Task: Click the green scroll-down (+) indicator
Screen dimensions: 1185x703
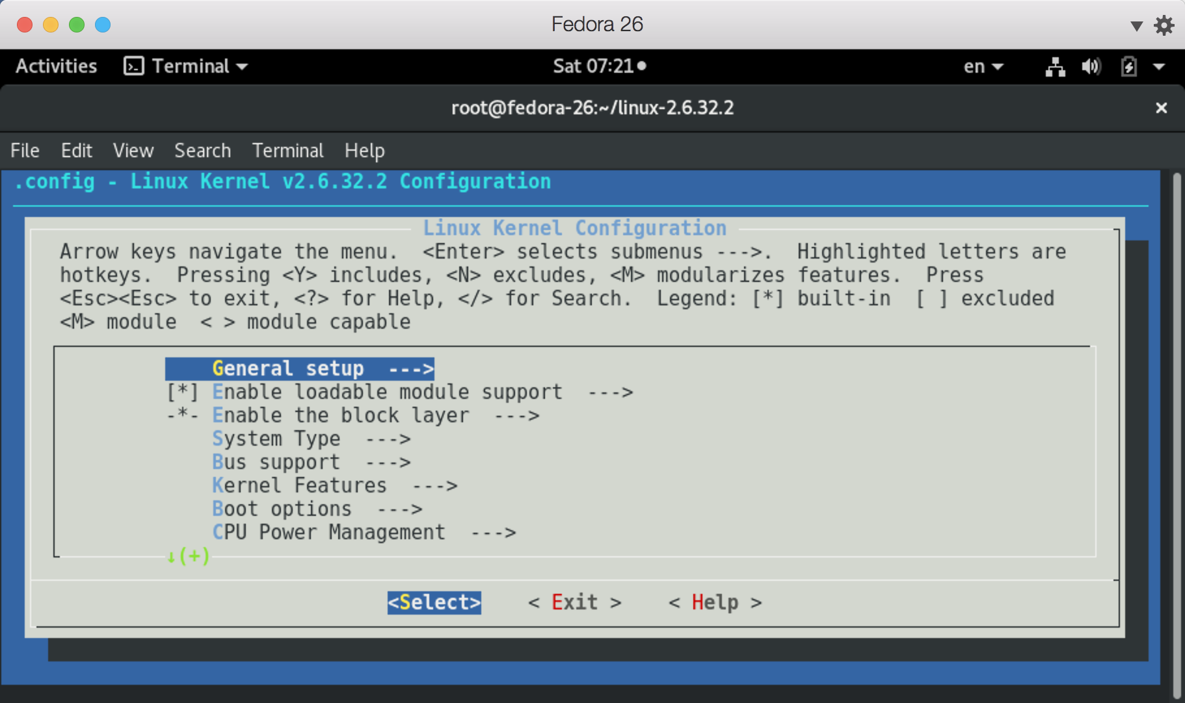Action: (188, 556)
